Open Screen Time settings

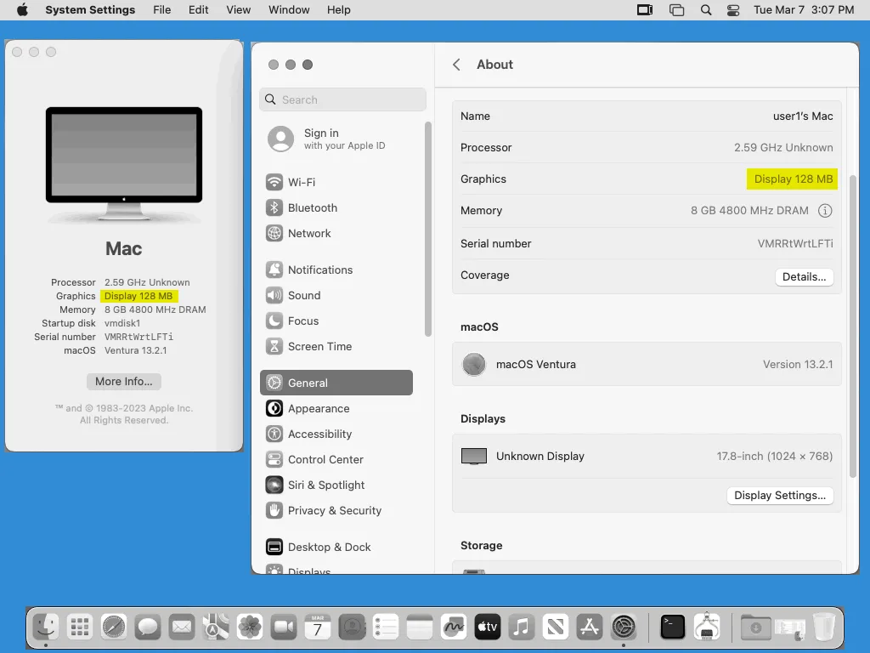pyautogui.click(x=319, y=346)
